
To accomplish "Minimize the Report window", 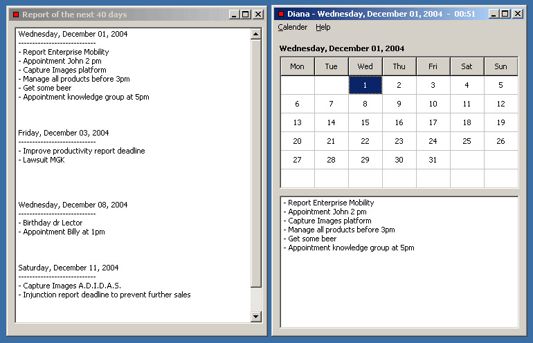I will click(x=234, y=15).
